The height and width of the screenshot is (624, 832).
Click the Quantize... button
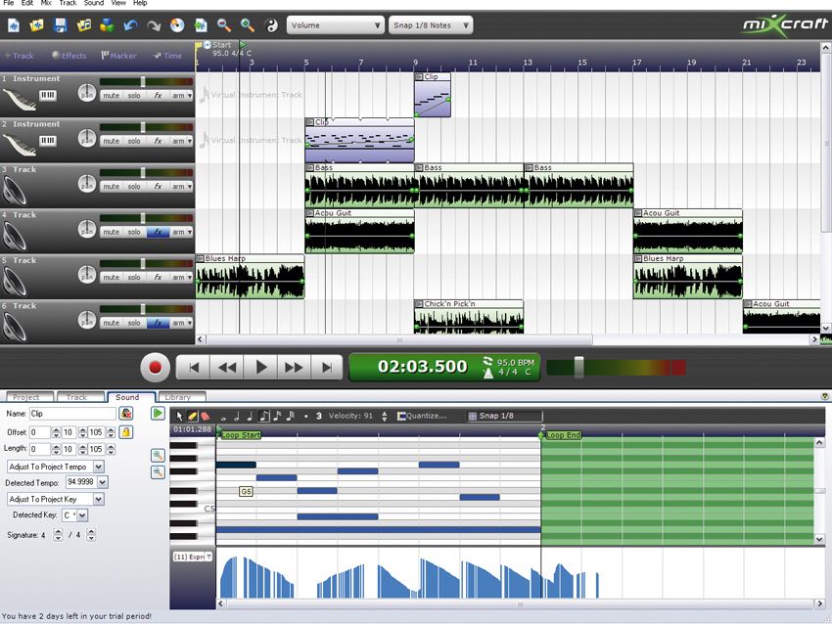click(x=423, y=416)
